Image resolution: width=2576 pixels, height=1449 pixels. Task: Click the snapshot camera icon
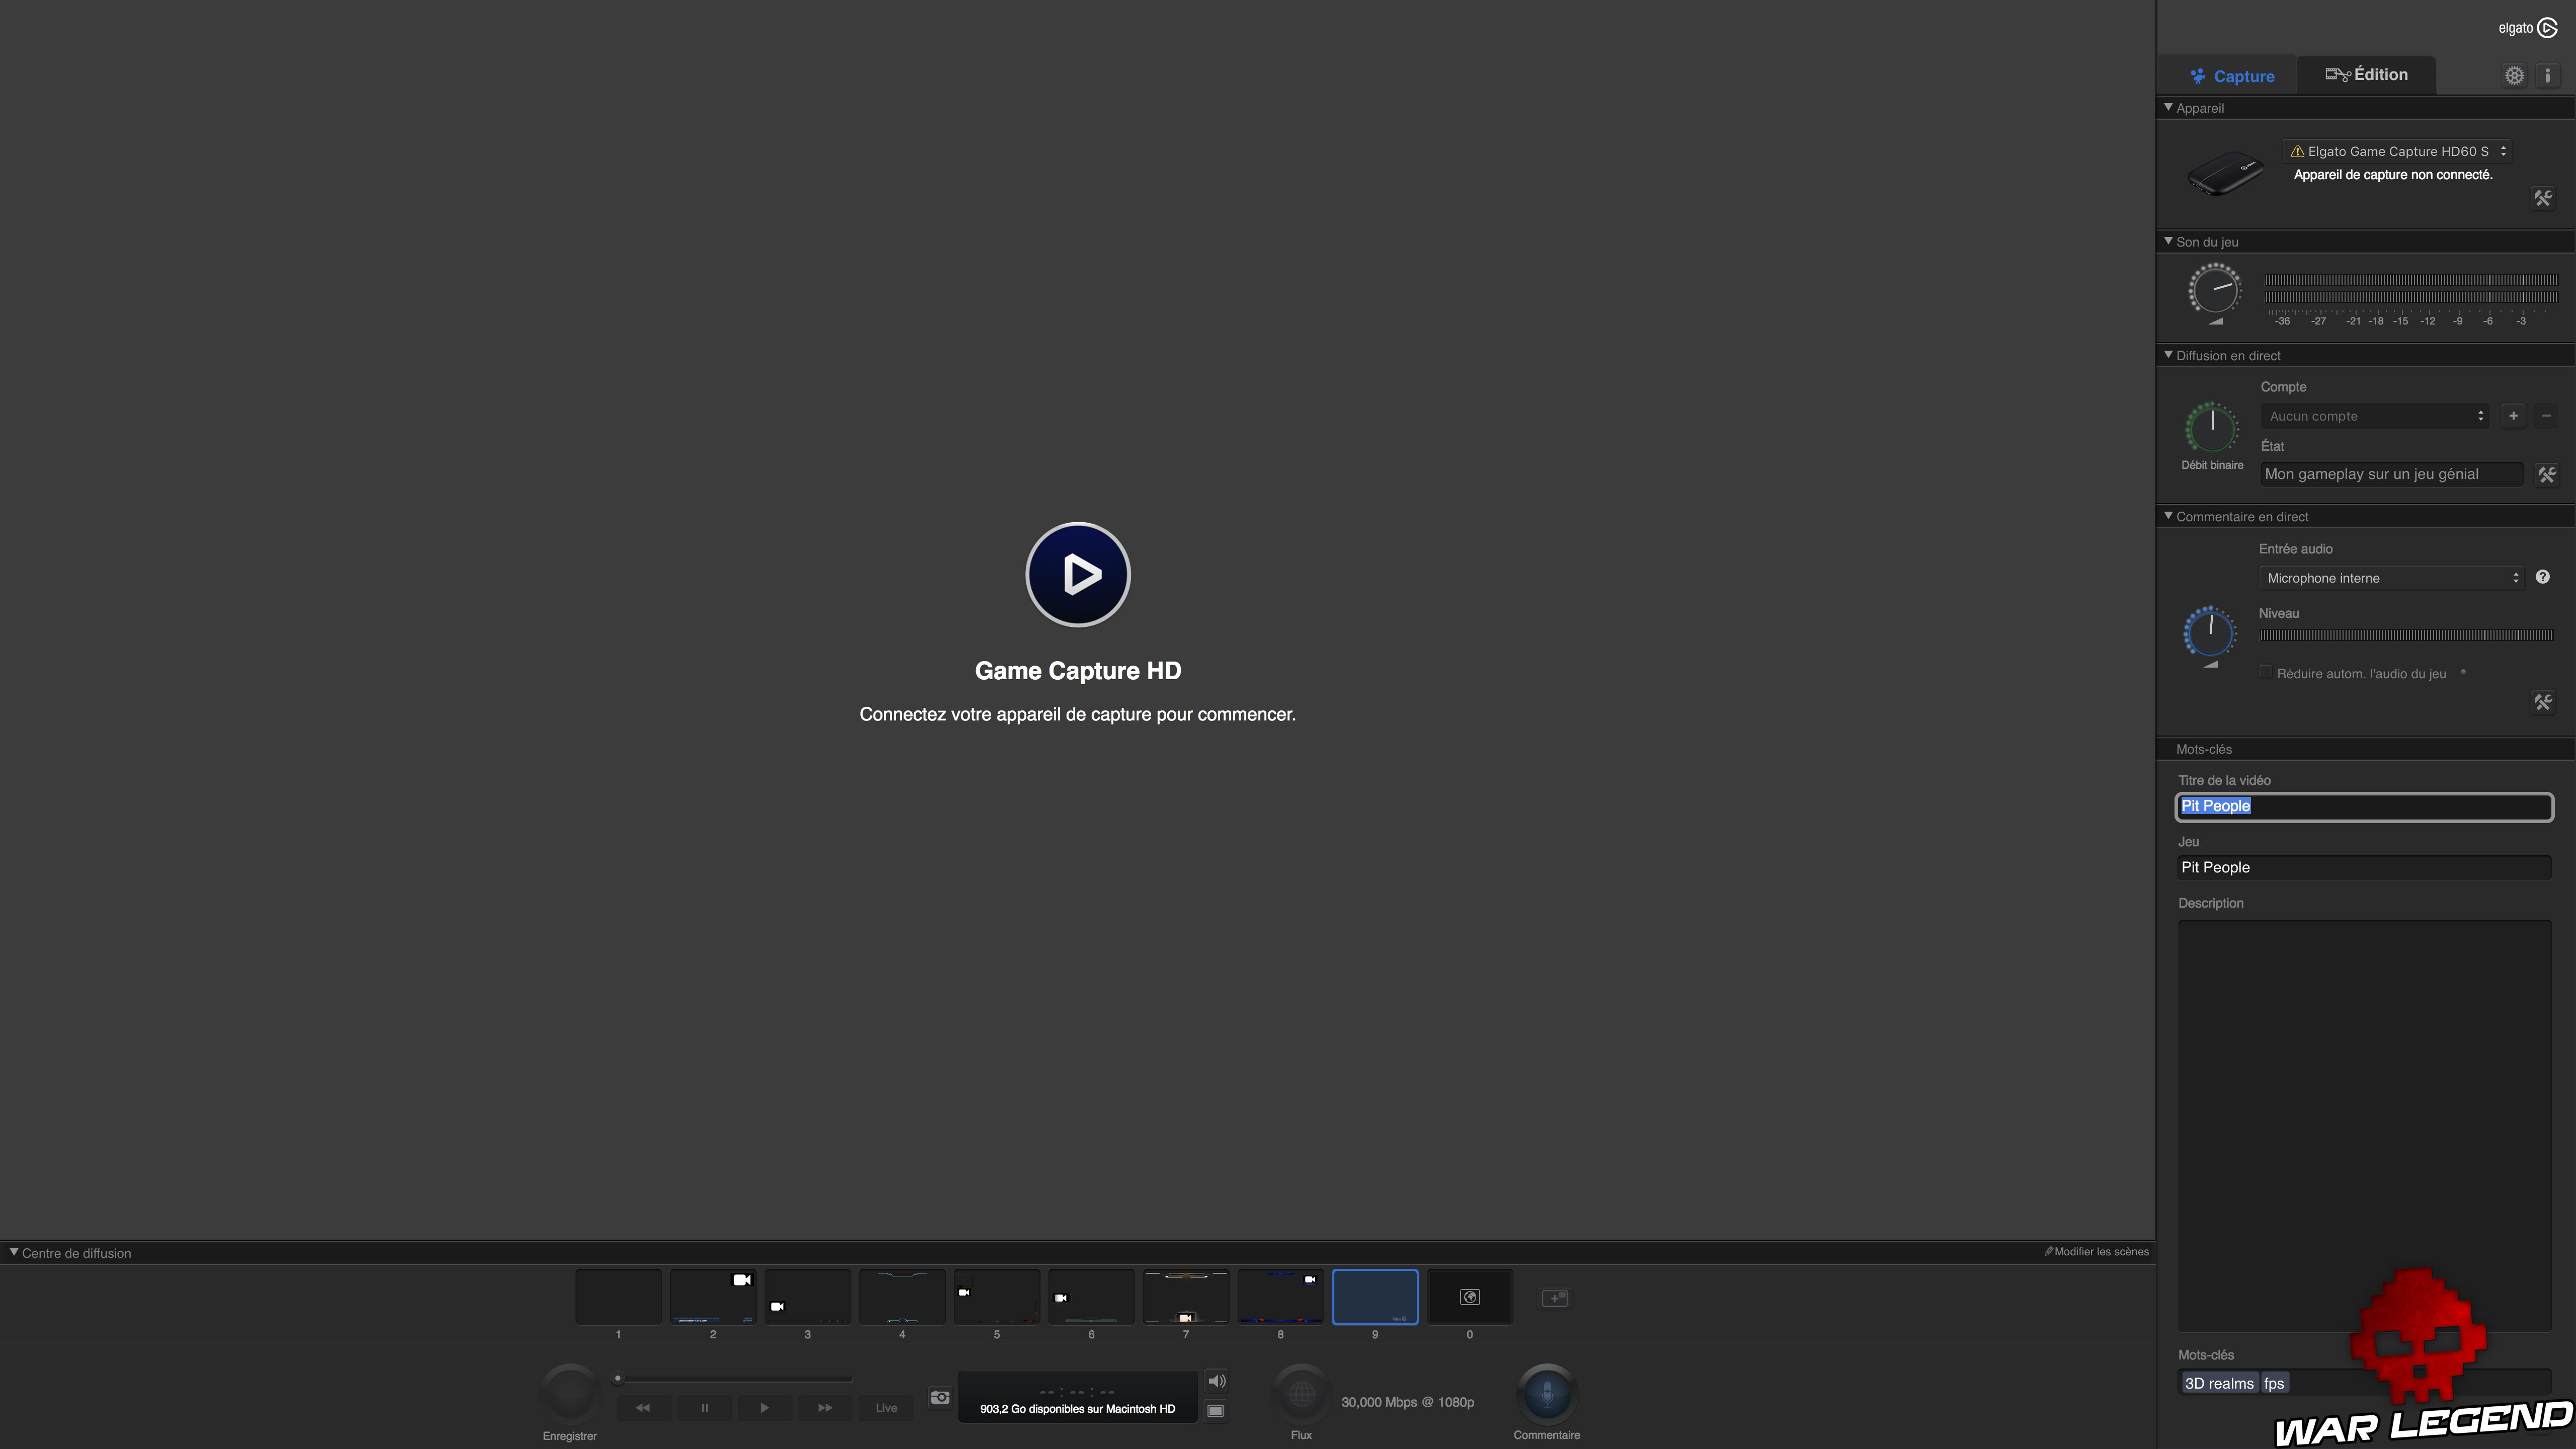point(939,1397)
